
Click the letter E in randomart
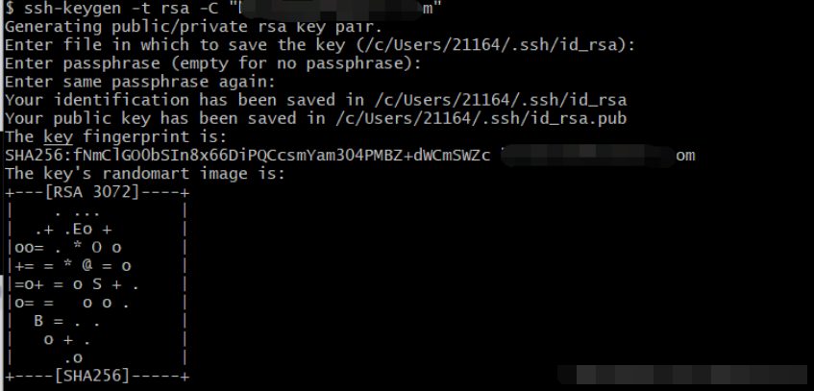[80, 229]
